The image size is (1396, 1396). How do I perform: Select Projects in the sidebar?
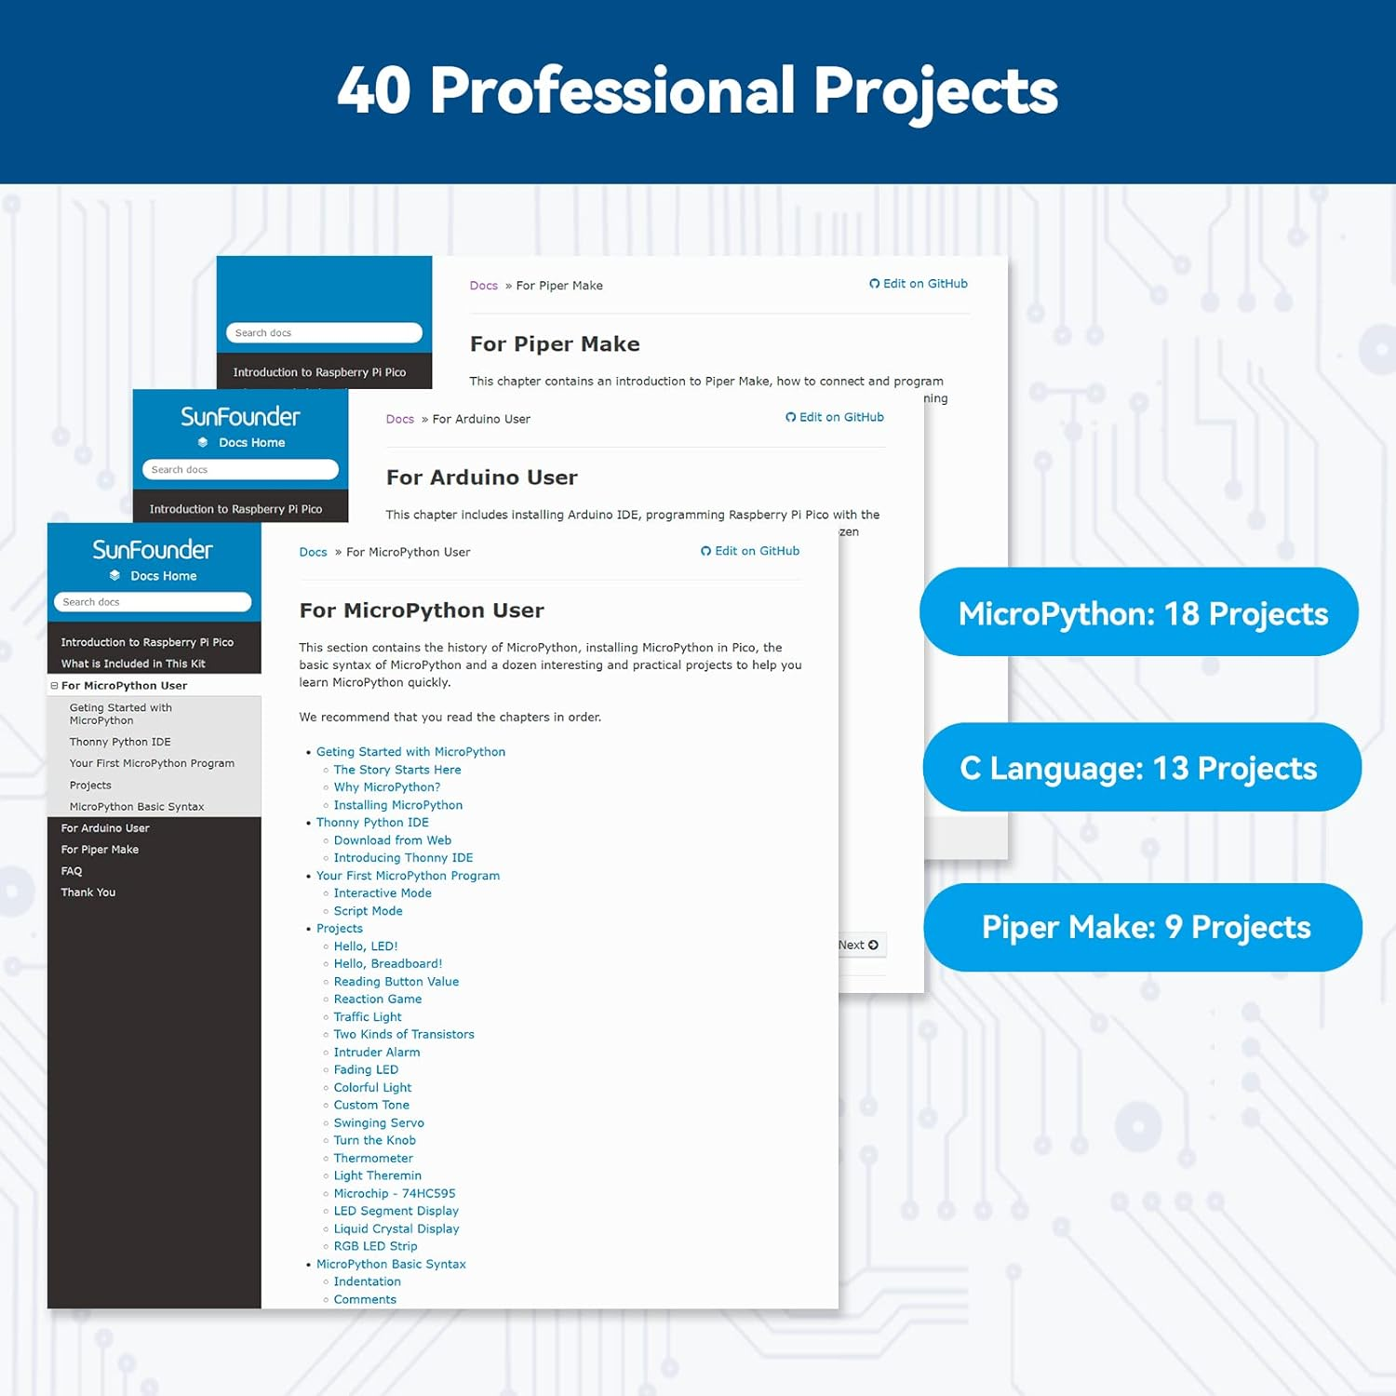[90, 785]
